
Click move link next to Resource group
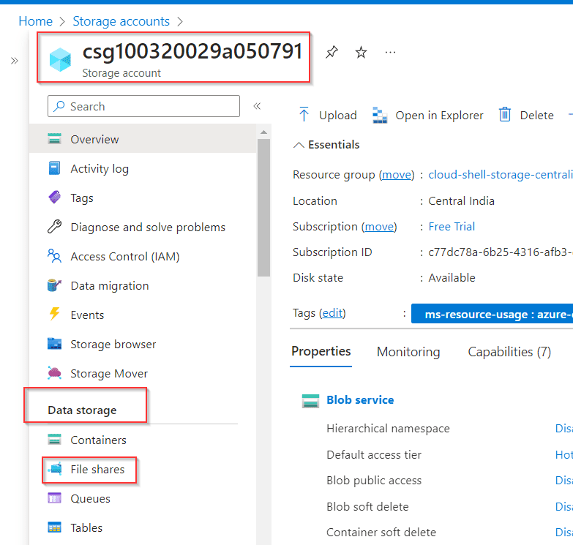(397, 175)
